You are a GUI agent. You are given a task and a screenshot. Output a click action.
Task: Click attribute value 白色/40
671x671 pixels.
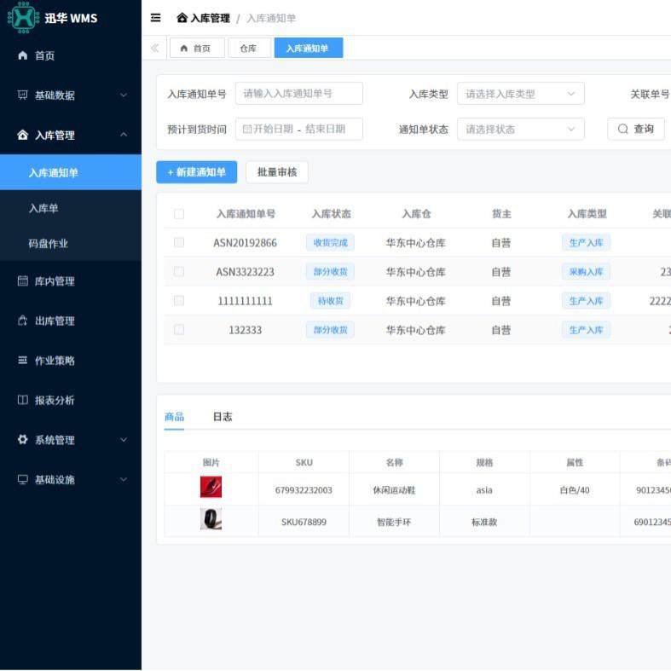[x=575, y=490]
